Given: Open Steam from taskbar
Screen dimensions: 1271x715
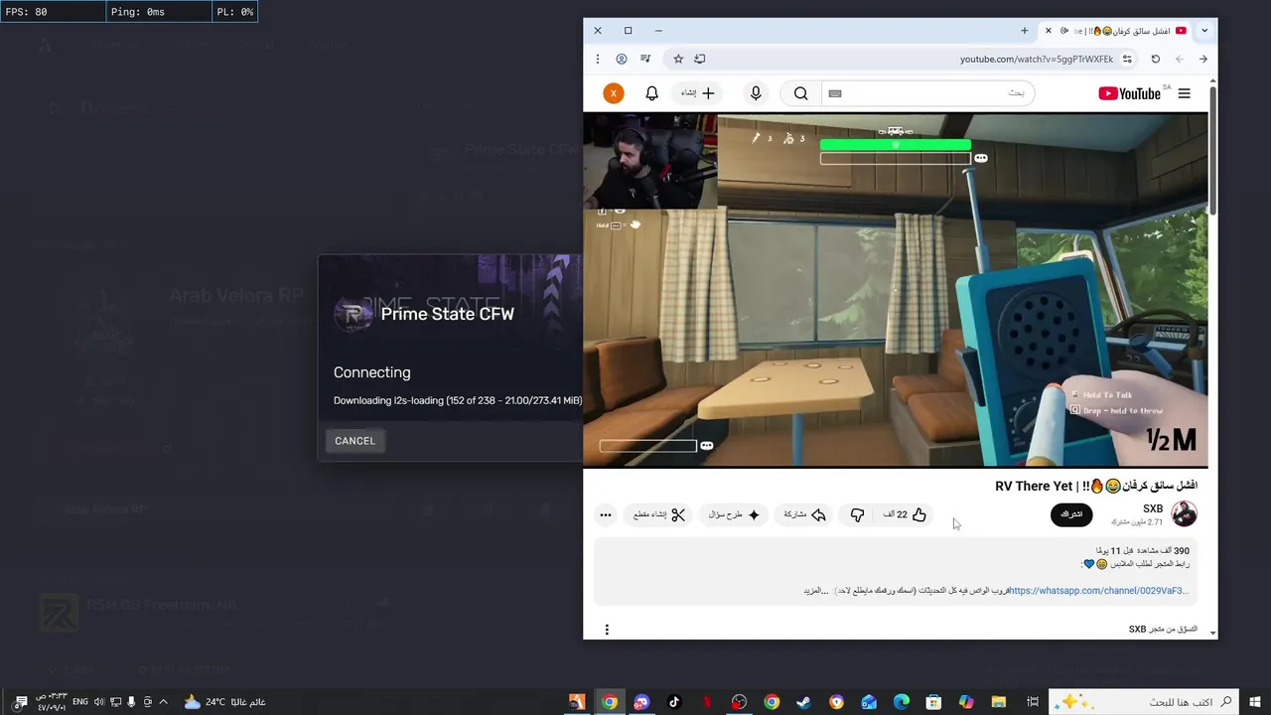Looking at the screenshot, I should pyautogui.click(x=803, y=702).
